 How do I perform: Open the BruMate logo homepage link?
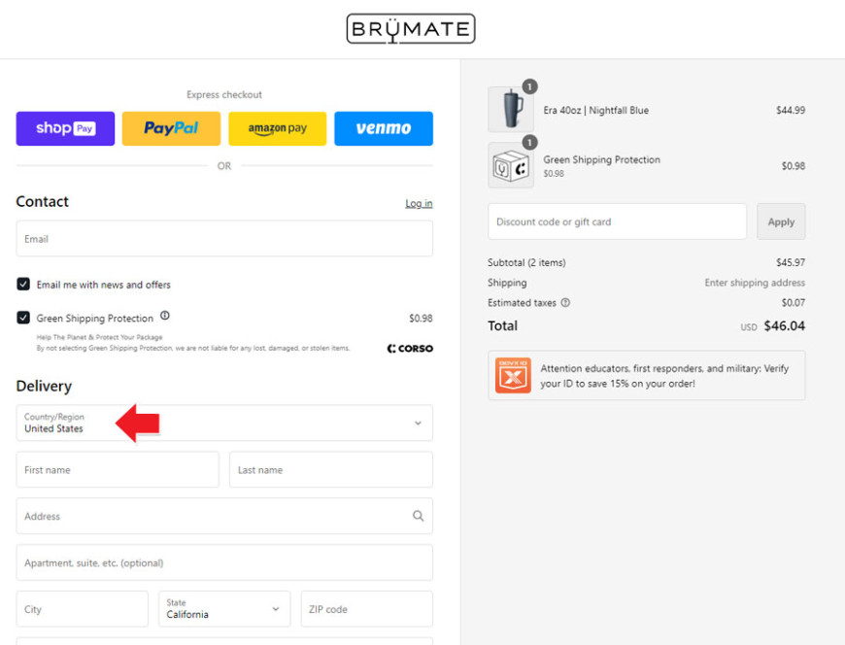(x=411, y=28)
